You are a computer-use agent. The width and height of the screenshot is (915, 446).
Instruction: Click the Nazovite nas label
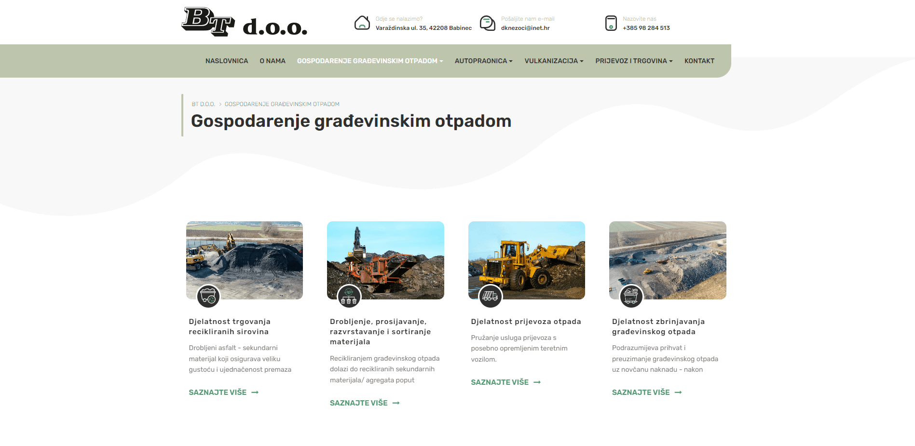(640, 19)
